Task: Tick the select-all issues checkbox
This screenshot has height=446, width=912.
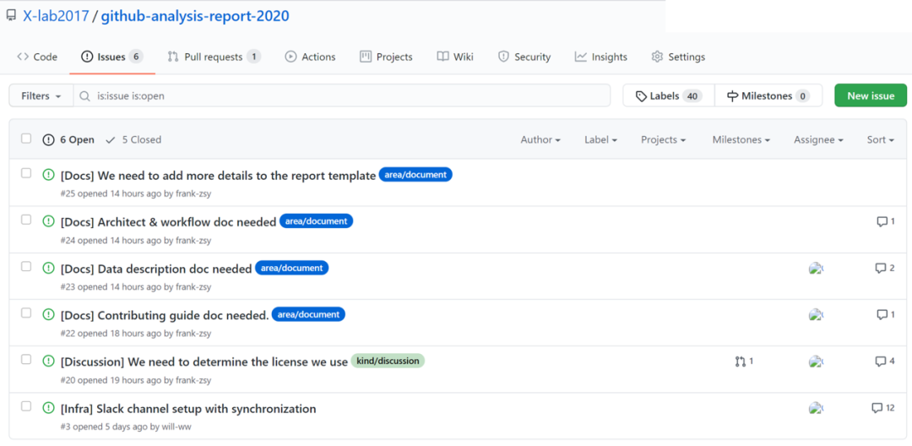Action: (x=26, y=139)
